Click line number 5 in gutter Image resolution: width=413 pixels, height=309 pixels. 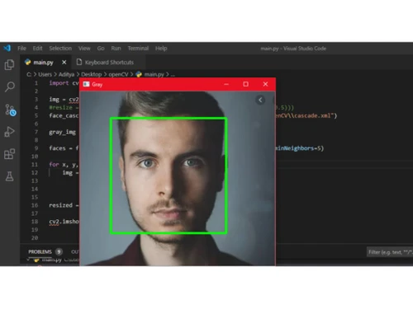[x=36, y=115]
